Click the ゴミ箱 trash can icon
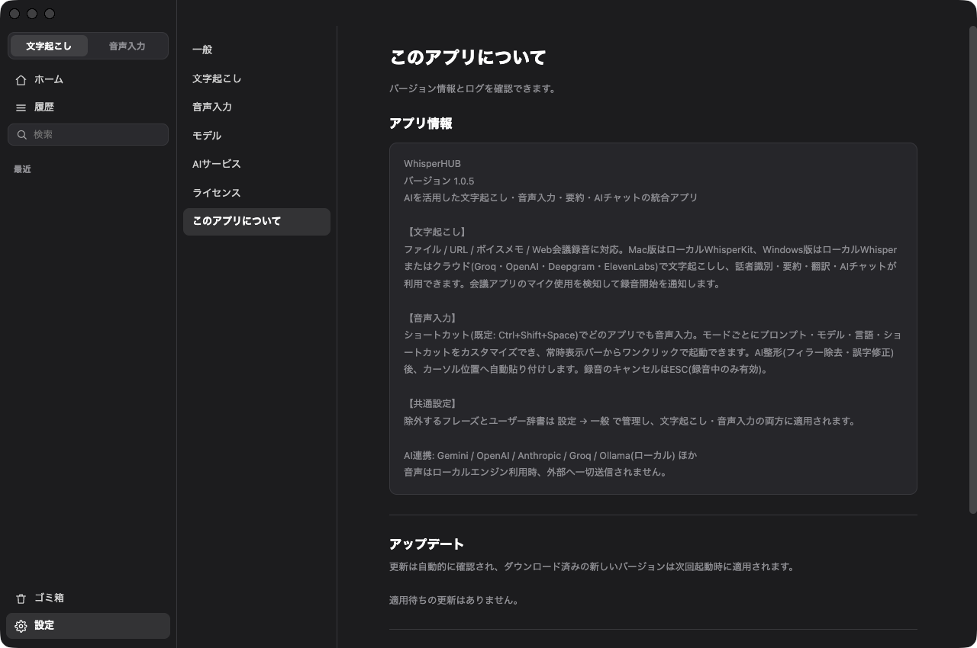The width and height of the screenshot is (977, 648). 21,598
